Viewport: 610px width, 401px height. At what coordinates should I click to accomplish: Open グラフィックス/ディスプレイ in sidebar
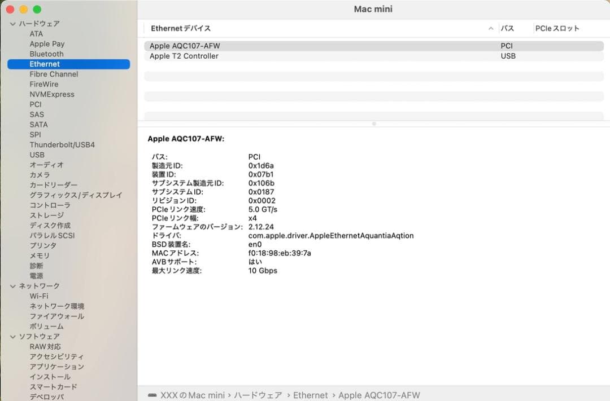[x=76, y=196]
